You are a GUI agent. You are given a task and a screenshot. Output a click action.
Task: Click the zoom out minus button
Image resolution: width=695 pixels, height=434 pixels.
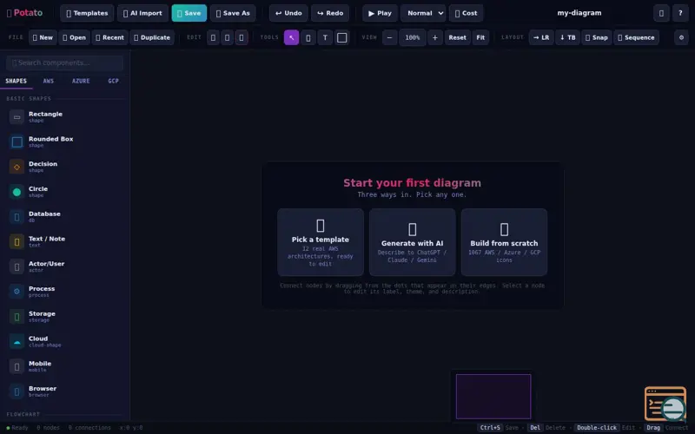tap(389, 37)
